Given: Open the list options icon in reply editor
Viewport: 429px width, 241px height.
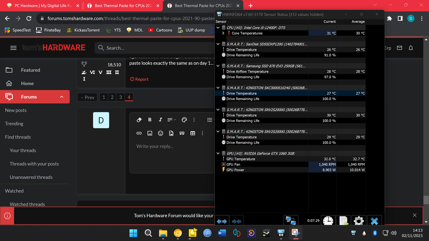Looking at the screenshot, I should [210, 120].
